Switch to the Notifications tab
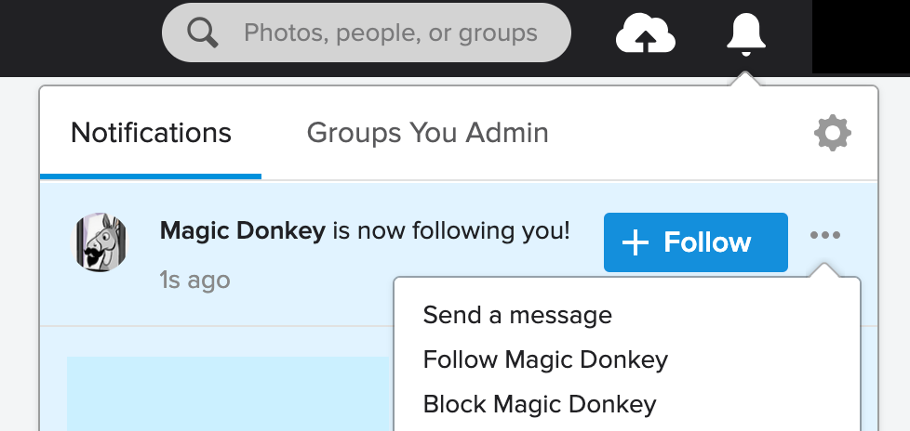 coord(151,133)
